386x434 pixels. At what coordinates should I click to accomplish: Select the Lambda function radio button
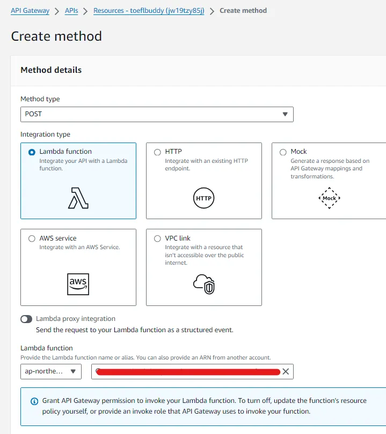(32, 152)
